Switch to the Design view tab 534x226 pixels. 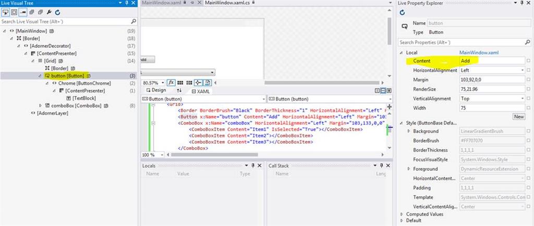coord(156,91)
